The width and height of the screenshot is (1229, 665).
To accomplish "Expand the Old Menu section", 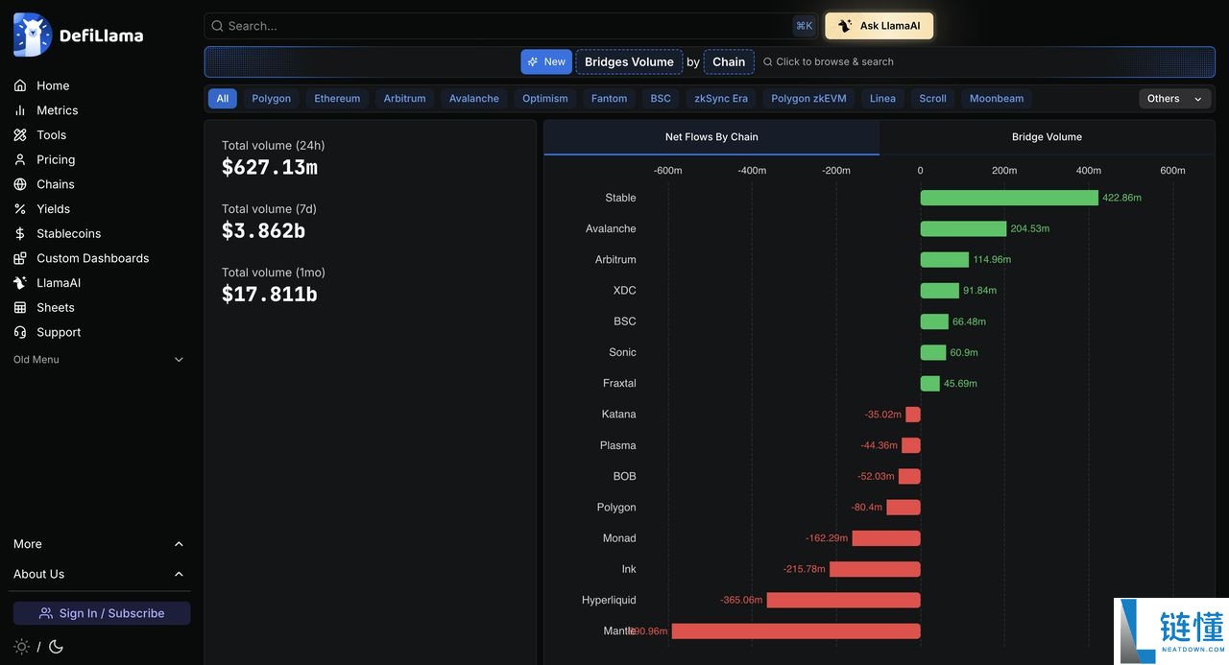I will 99,360.
